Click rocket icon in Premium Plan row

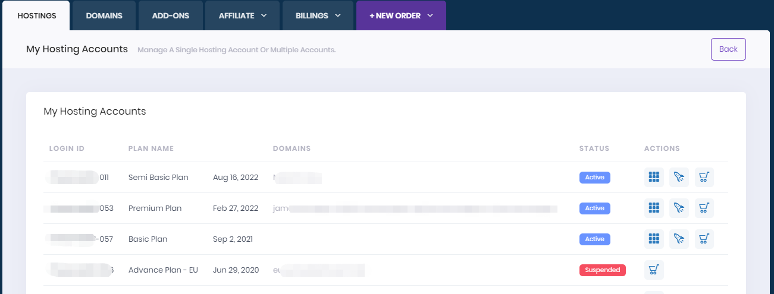pos(679,208)
